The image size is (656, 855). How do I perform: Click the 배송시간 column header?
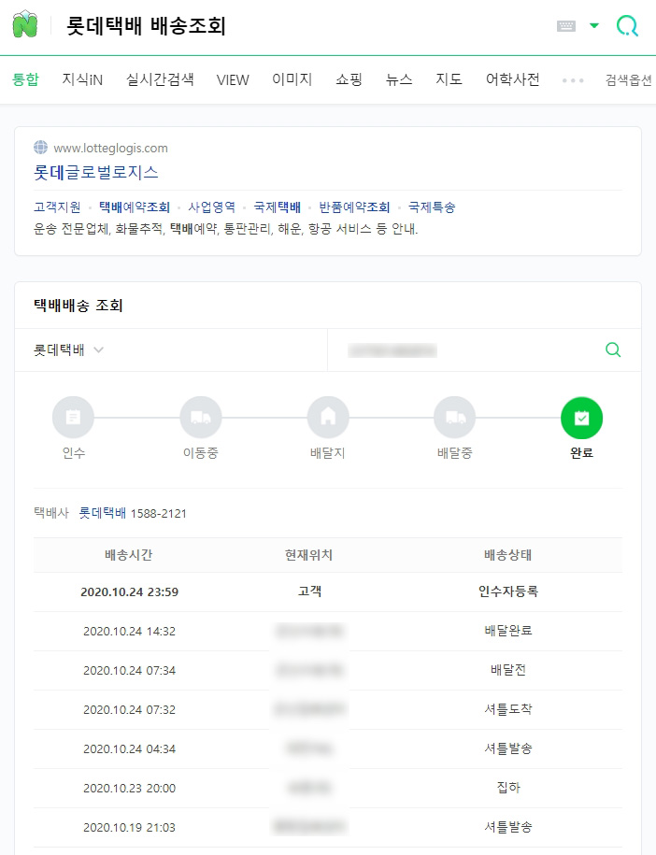point(129,555)
